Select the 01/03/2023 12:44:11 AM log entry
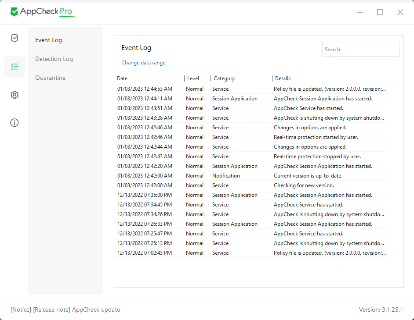 251,99
